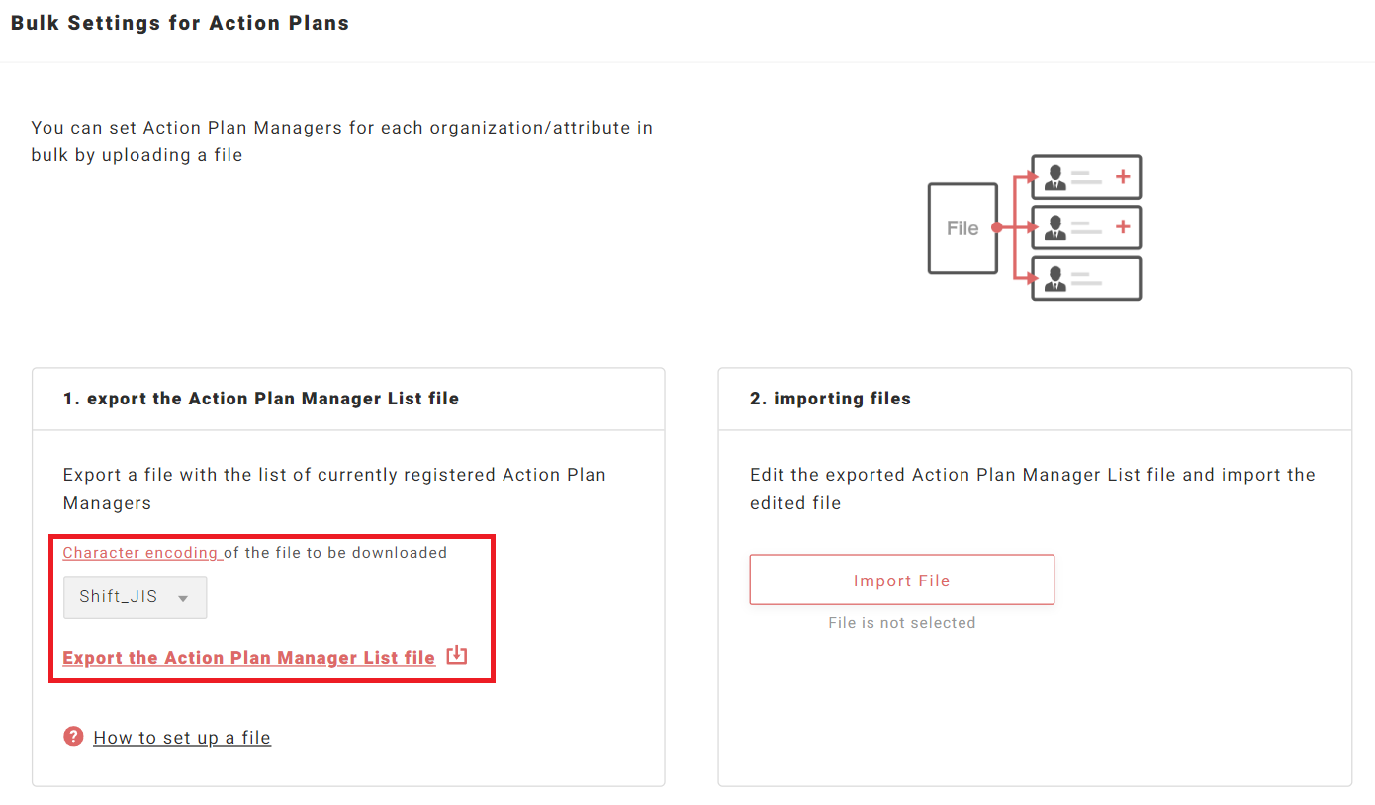The width and height of the screenshot is (1375, 805).
Task: Click the person silhouette in the top card
Action: 1054,178
